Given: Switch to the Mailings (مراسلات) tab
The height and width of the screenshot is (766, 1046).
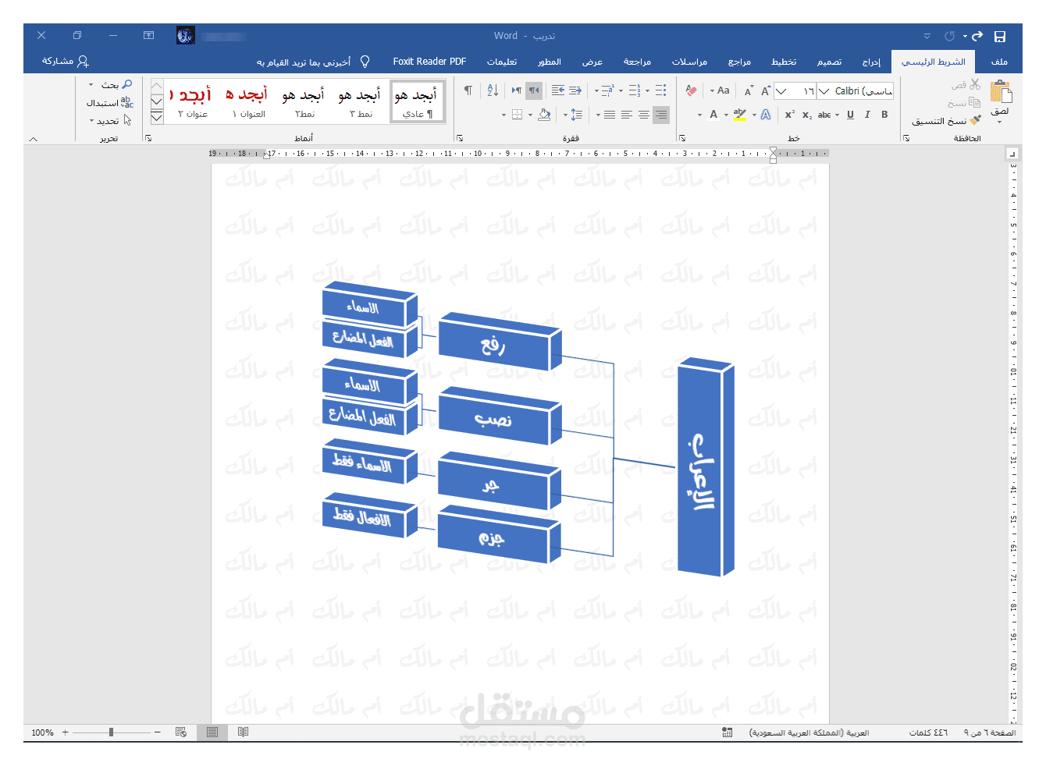Looking at the screenshot, I should coord(689,62).
